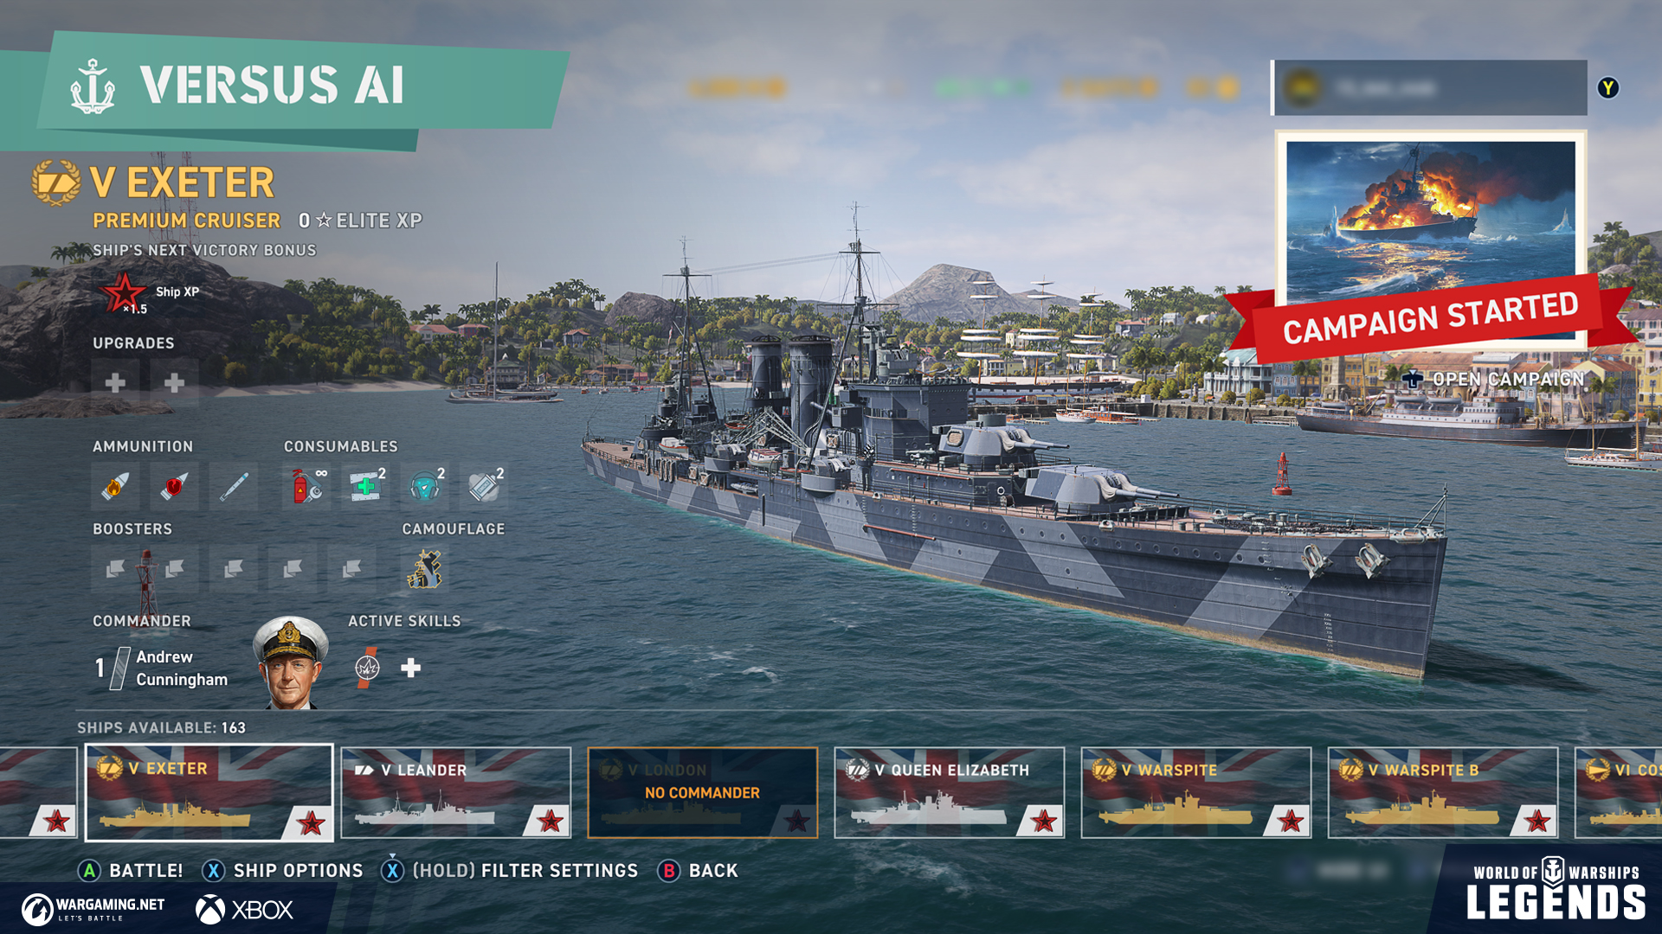Select the high explosive shell ammunition icon
The height and width of the screenshot is (934, 1662).
pos(115,486)
